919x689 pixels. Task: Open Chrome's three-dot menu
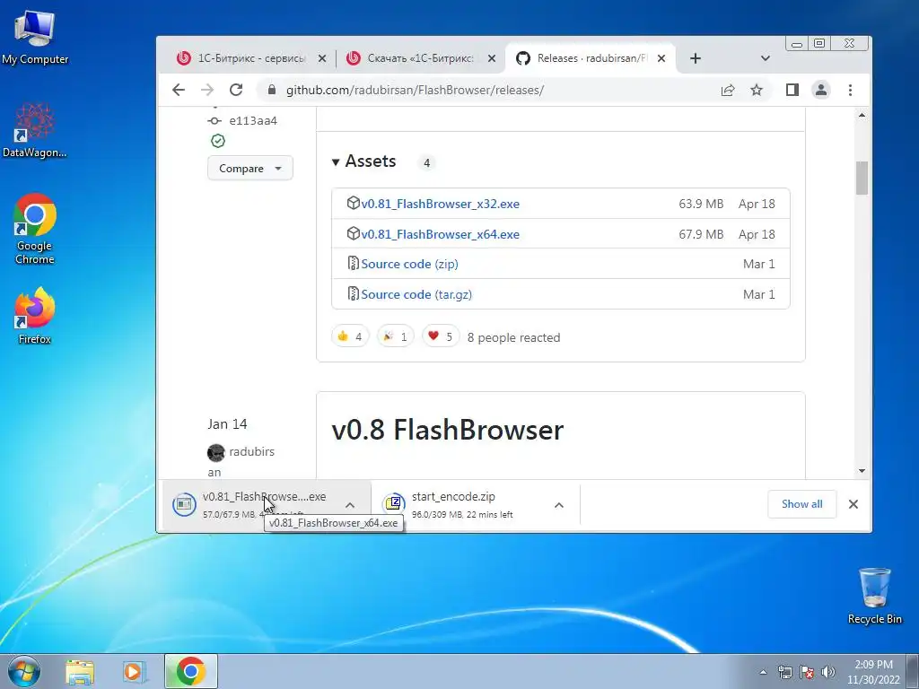click(850, 90)
